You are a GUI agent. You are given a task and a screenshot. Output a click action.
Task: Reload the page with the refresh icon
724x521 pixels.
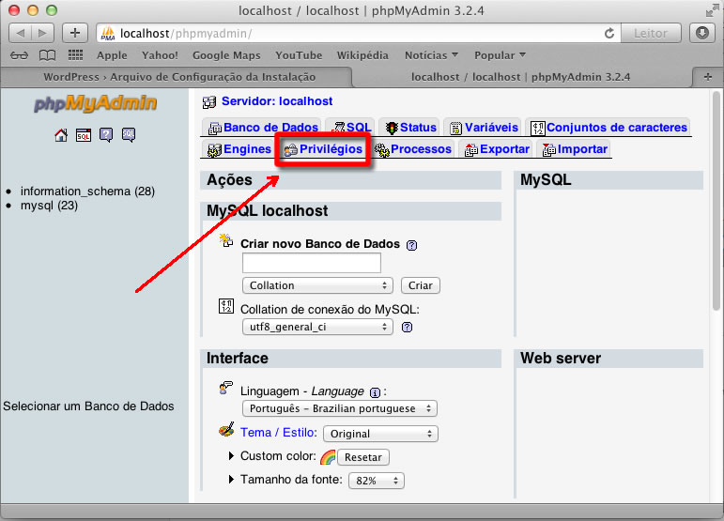tap(609, 33)
